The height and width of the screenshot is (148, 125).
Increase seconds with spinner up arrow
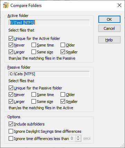[x=78, y=137]
